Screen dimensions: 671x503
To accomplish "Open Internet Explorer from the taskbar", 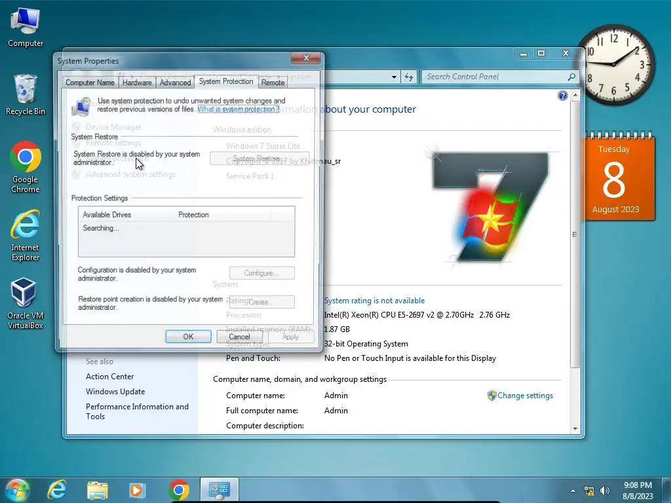I will point(56,490).
